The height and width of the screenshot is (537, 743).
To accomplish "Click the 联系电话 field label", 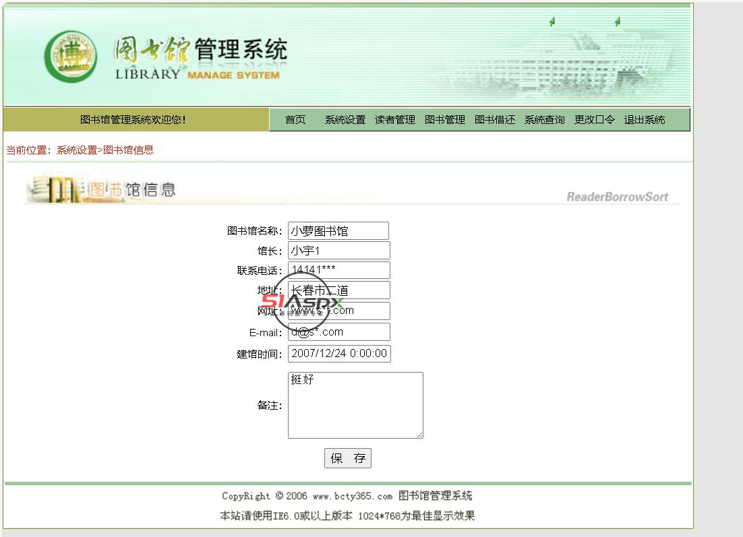I will click(x=260, y=271).
